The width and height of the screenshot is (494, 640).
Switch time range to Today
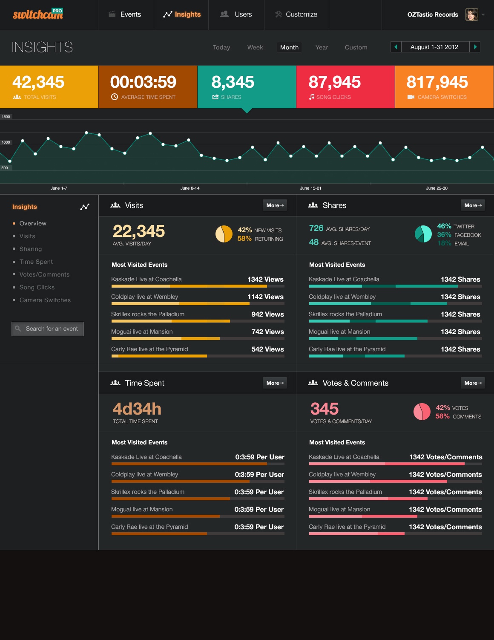click(221, 47)
